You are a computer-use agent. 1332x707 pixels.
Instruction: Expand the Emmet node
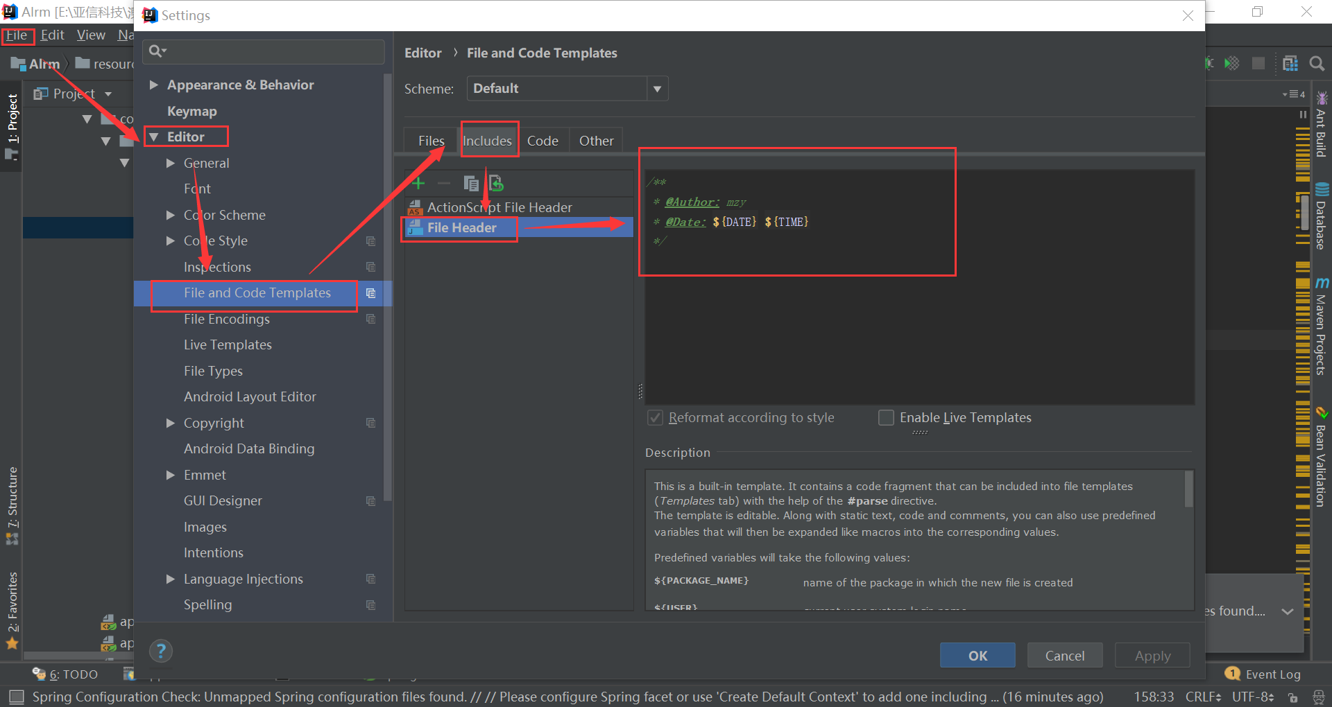[171, 475]
